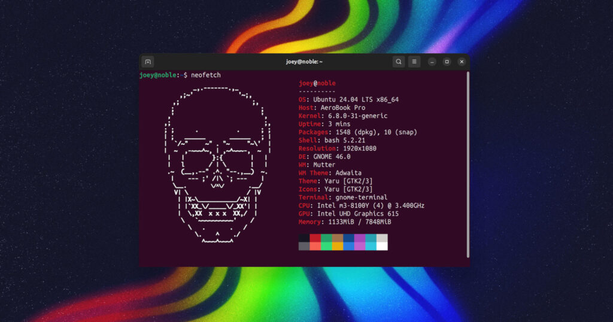Choose the black swatch in the palette

[x=304, y=238]
